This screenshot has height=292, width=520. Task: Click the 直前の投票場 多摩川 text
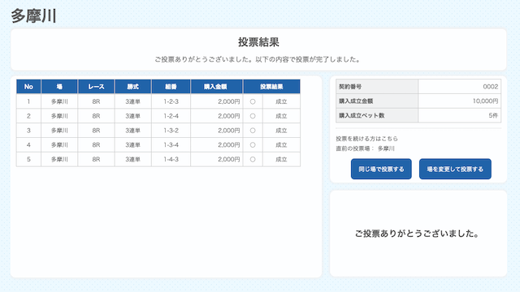365,148
